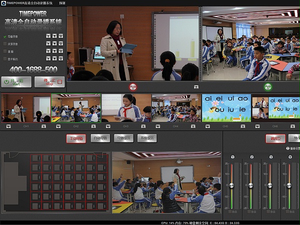The height and width of the screenshot is (225, 300).
Task: Check the mute box under audio channel 1
Action: coord(230,211)
